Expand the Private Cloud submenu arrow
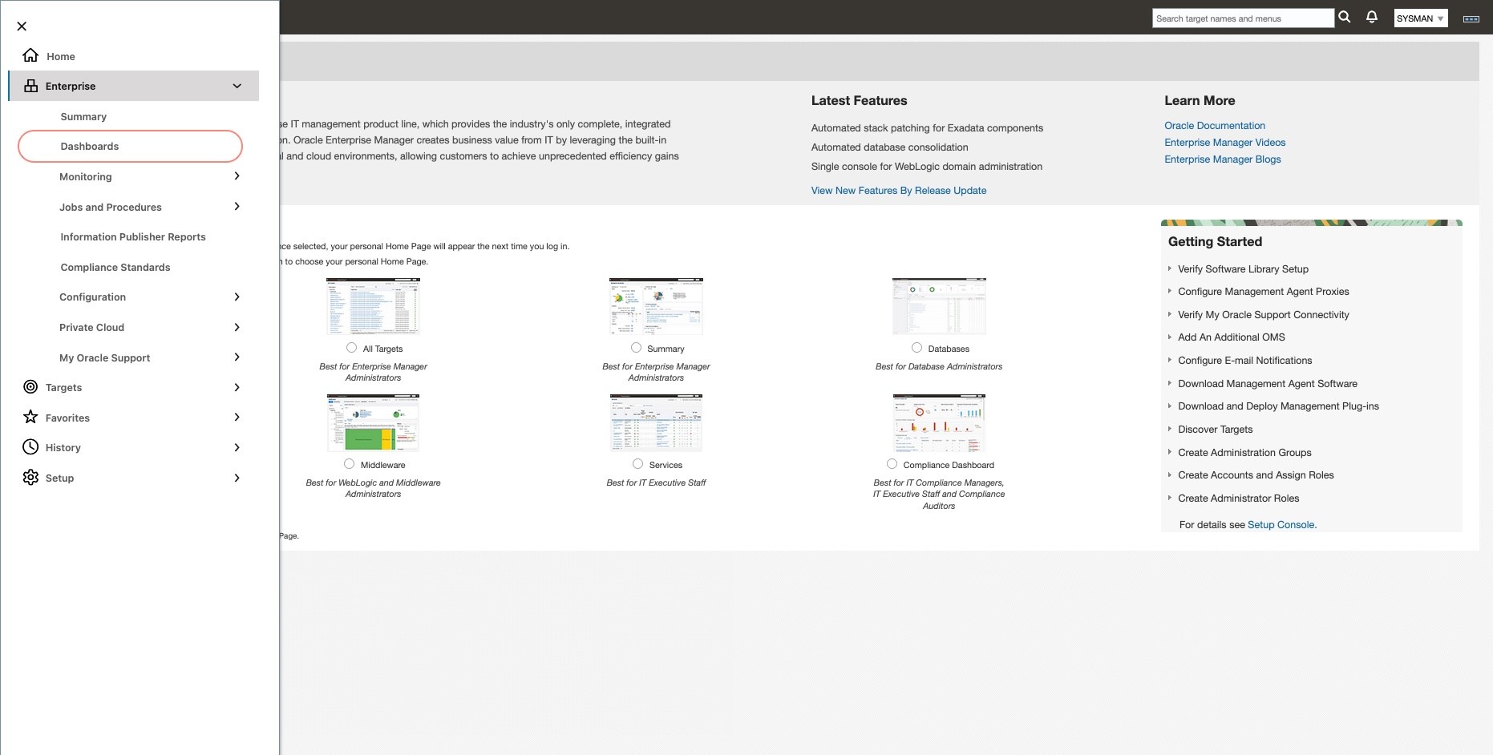 click(x=237, y=327)
